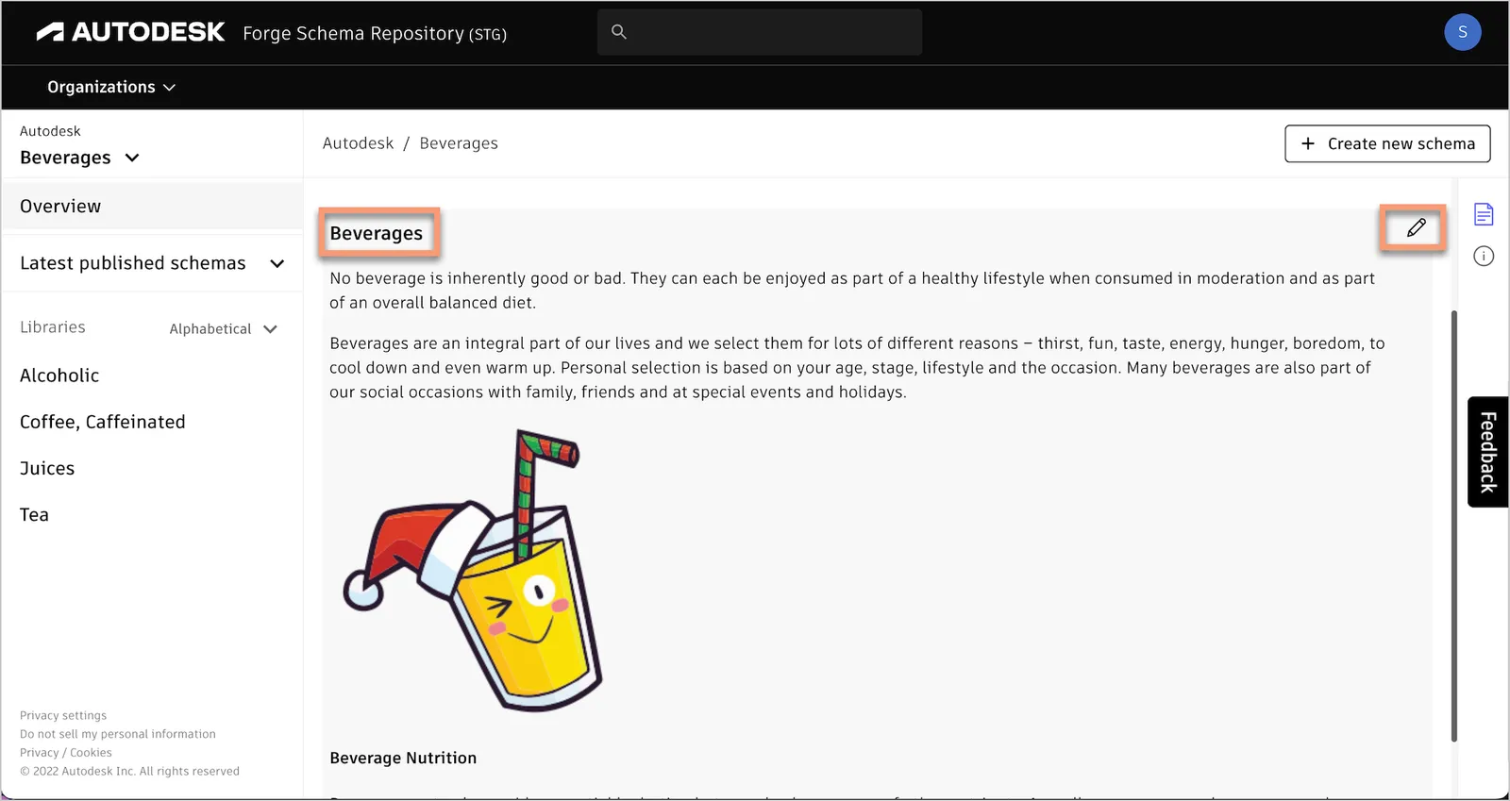Viewport: 1510px width, 801px height.
Task: Click the 2022 Autodesk copyright text
Action: 130,771
